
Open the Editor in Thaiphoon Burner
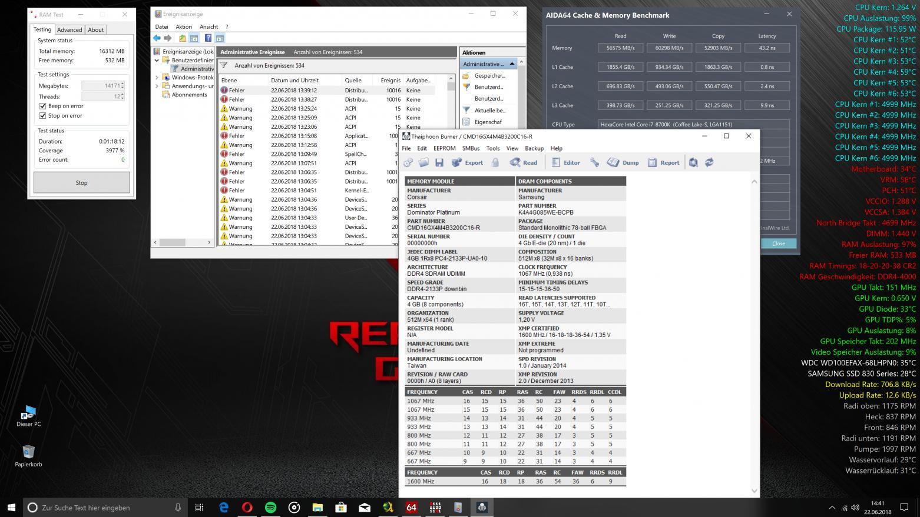(565, 163)
